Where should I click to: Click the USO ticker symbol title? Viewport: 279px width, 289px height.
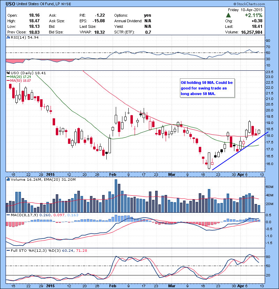point(10,4)
